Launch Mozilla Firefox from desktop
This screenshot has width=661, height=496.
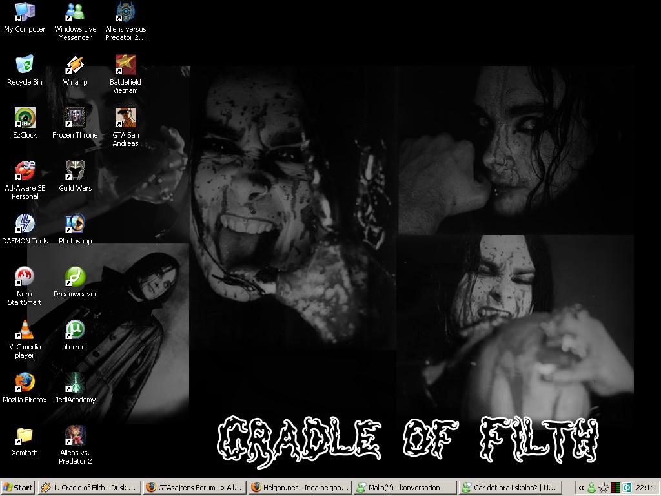(x=25, y=383)
